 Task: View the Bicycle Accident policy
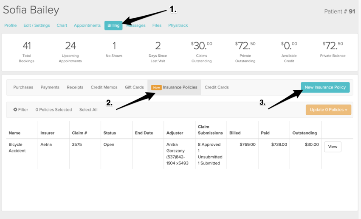point(332,147)
